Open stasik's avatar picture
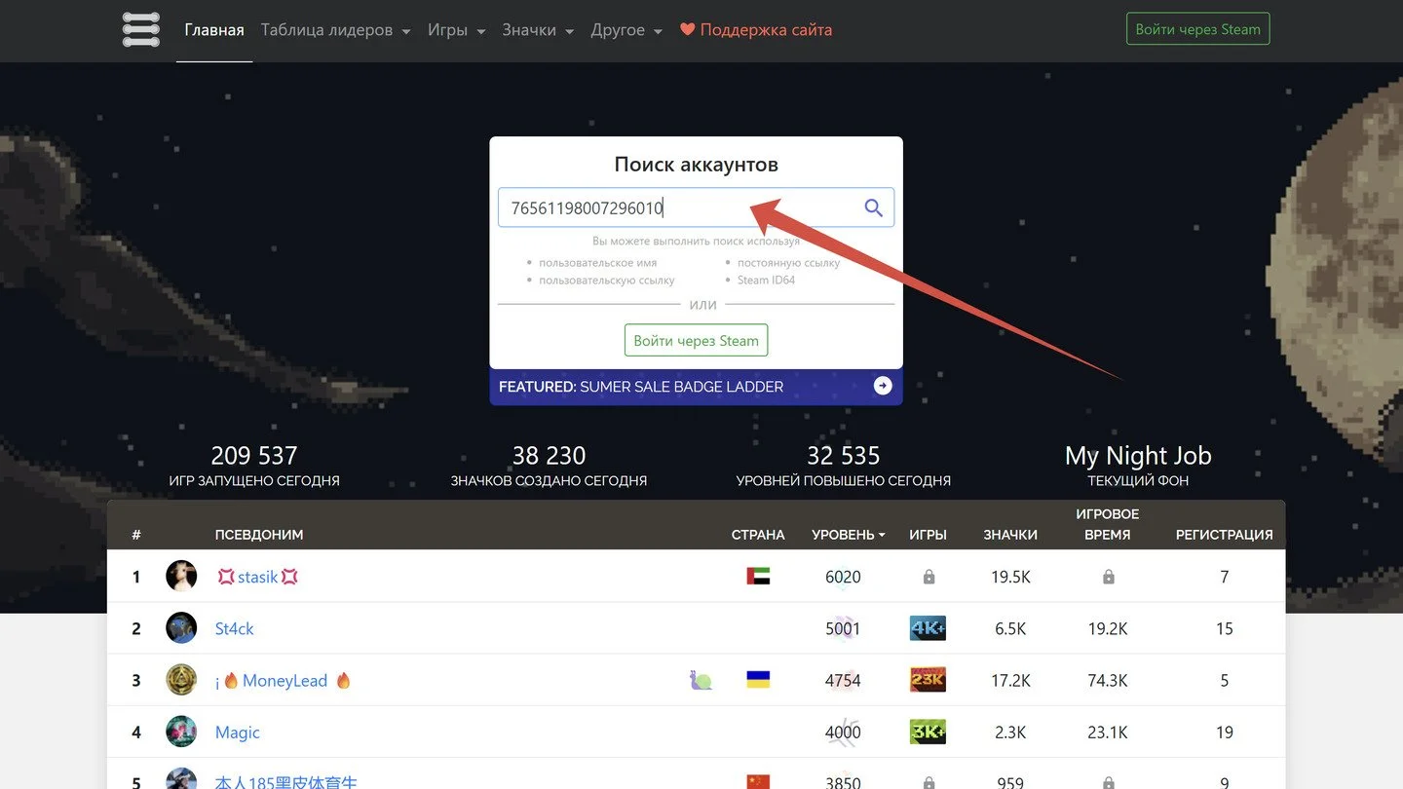The image size is (1403, 789). tap(181, 576)
